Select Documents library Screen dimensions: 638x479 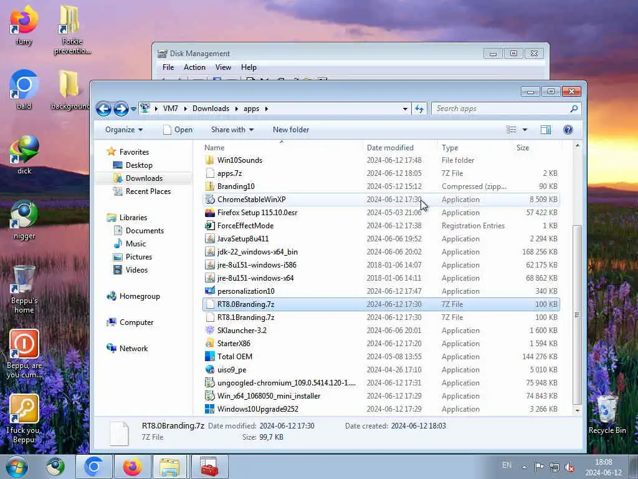[145, 231]
